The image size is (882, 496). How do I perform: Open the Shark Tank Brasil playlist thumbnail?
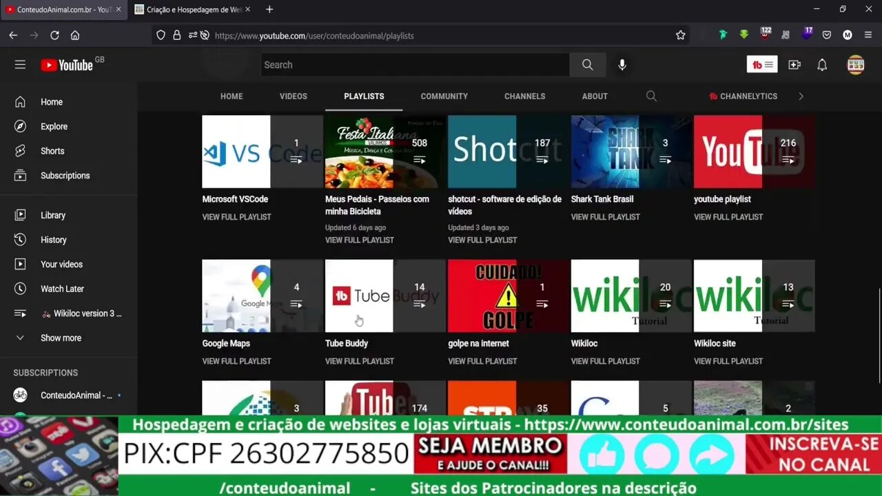click(x=631, y=152)
